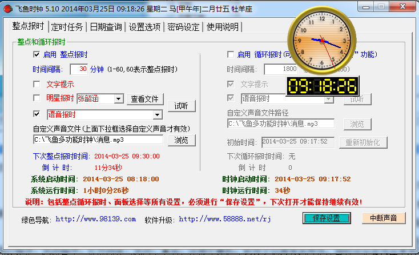The image size is (419, 255).
Task: Click the red 说明 notice text
Action: click(194, 202)
